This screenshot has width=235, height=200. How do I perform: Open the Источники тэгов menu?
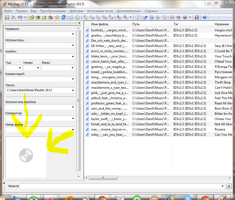[100, 11]
